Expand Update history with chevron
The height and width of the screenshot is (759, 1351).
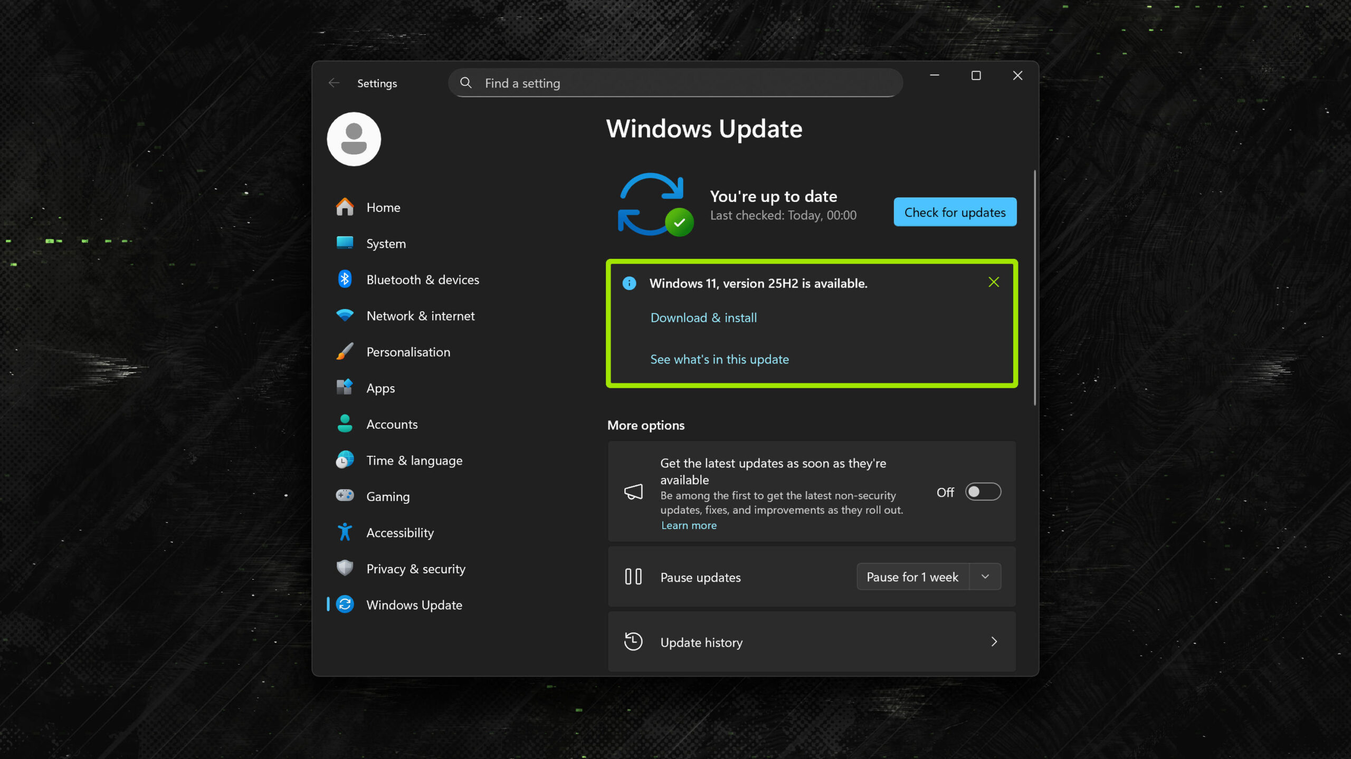(994, 641)
